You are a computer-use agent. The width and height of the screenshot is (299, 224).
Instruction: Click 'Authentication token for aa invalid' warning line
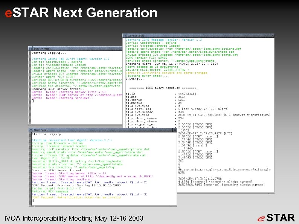76,197
